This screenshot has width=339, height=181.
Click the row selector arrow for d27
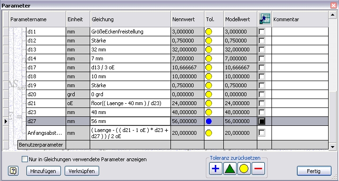6,121
